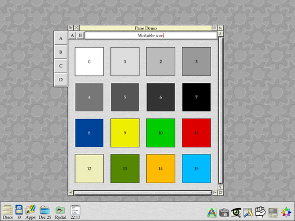Viewport: 295px width, 221px height.
Task: Open the display monitor icon
Action: pos(273,213)
